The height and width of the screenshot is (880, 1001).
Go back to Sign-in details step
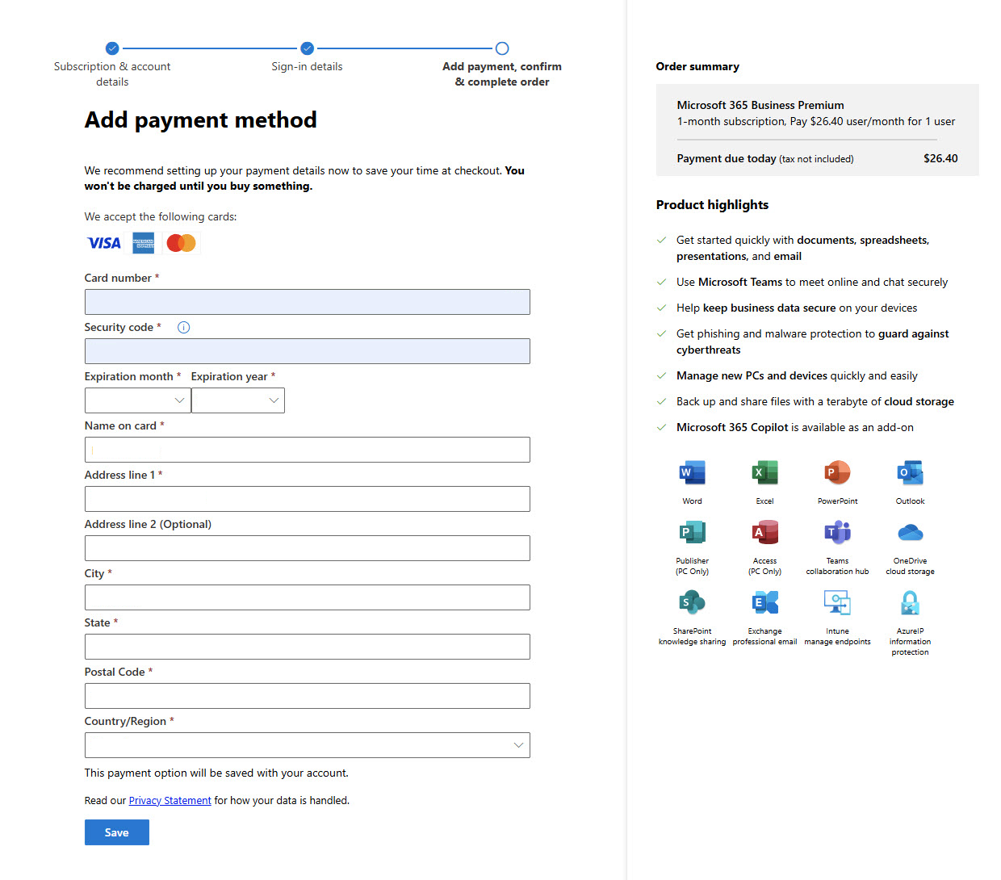click(307, 48)
